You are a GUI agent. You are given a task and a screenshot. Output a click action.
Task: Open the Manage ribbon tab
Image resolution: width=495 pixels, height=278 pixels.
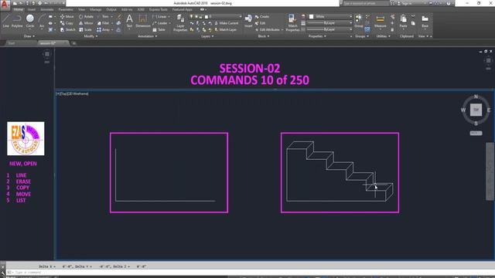96,9
